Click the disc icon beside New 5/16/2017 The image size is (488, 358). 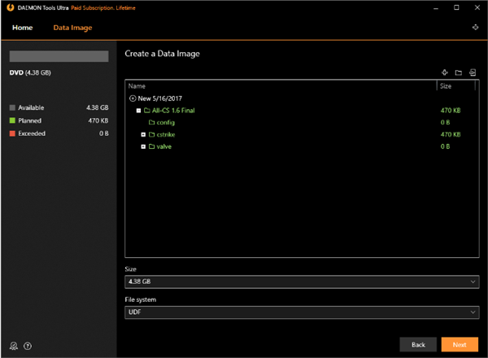coord(133,98)
